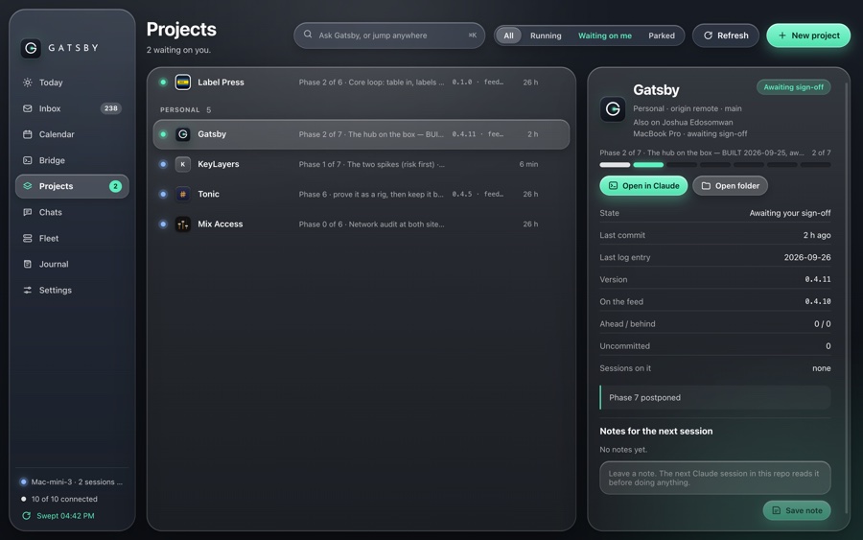Click the Version value 0.4.11
Image resolution: width=863 pixels, height=540 pixels.
pyautogui.click(x=817, y=280)
